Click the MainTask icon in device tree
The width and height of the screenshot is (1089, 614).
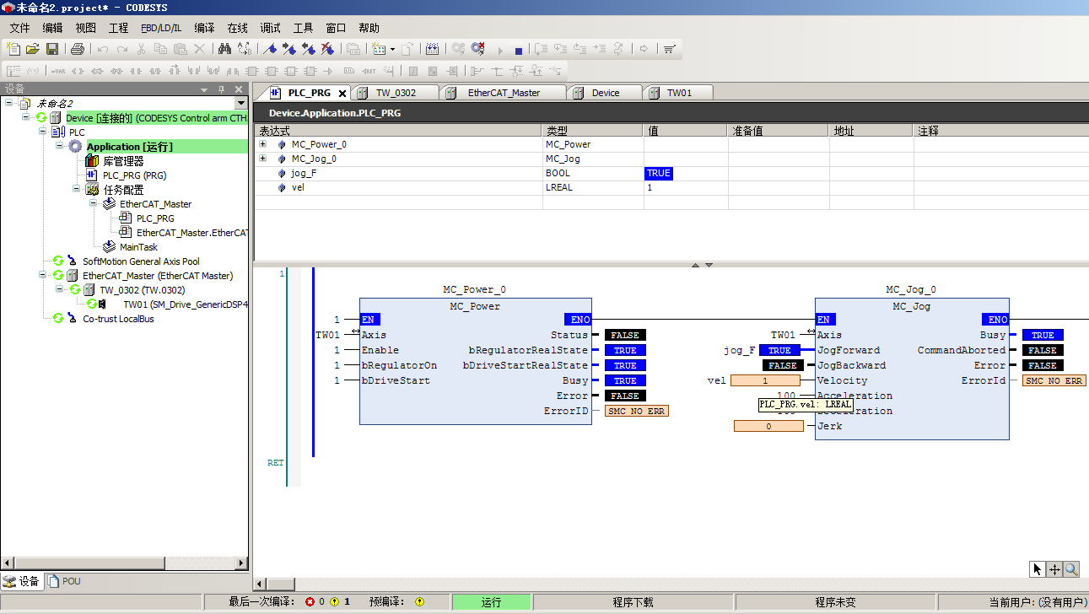[x=109, y=247]
